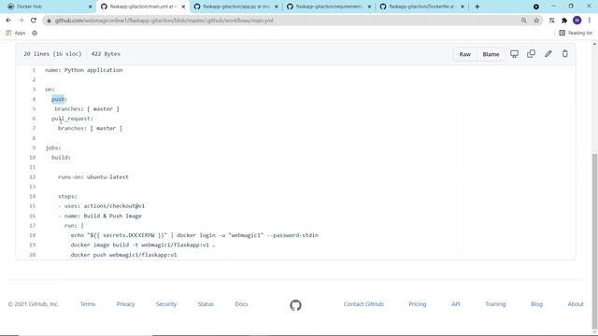
Task: Delete this file trash icon
Action: tap(564, 54)
